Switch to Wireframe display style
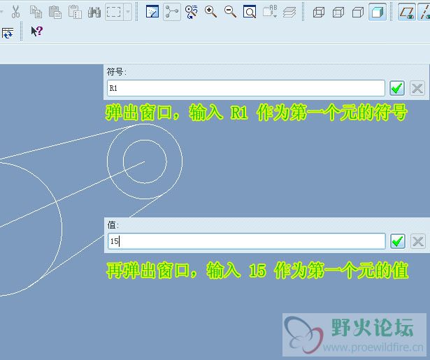The image size is (430, 360). [x=319, y=12]
